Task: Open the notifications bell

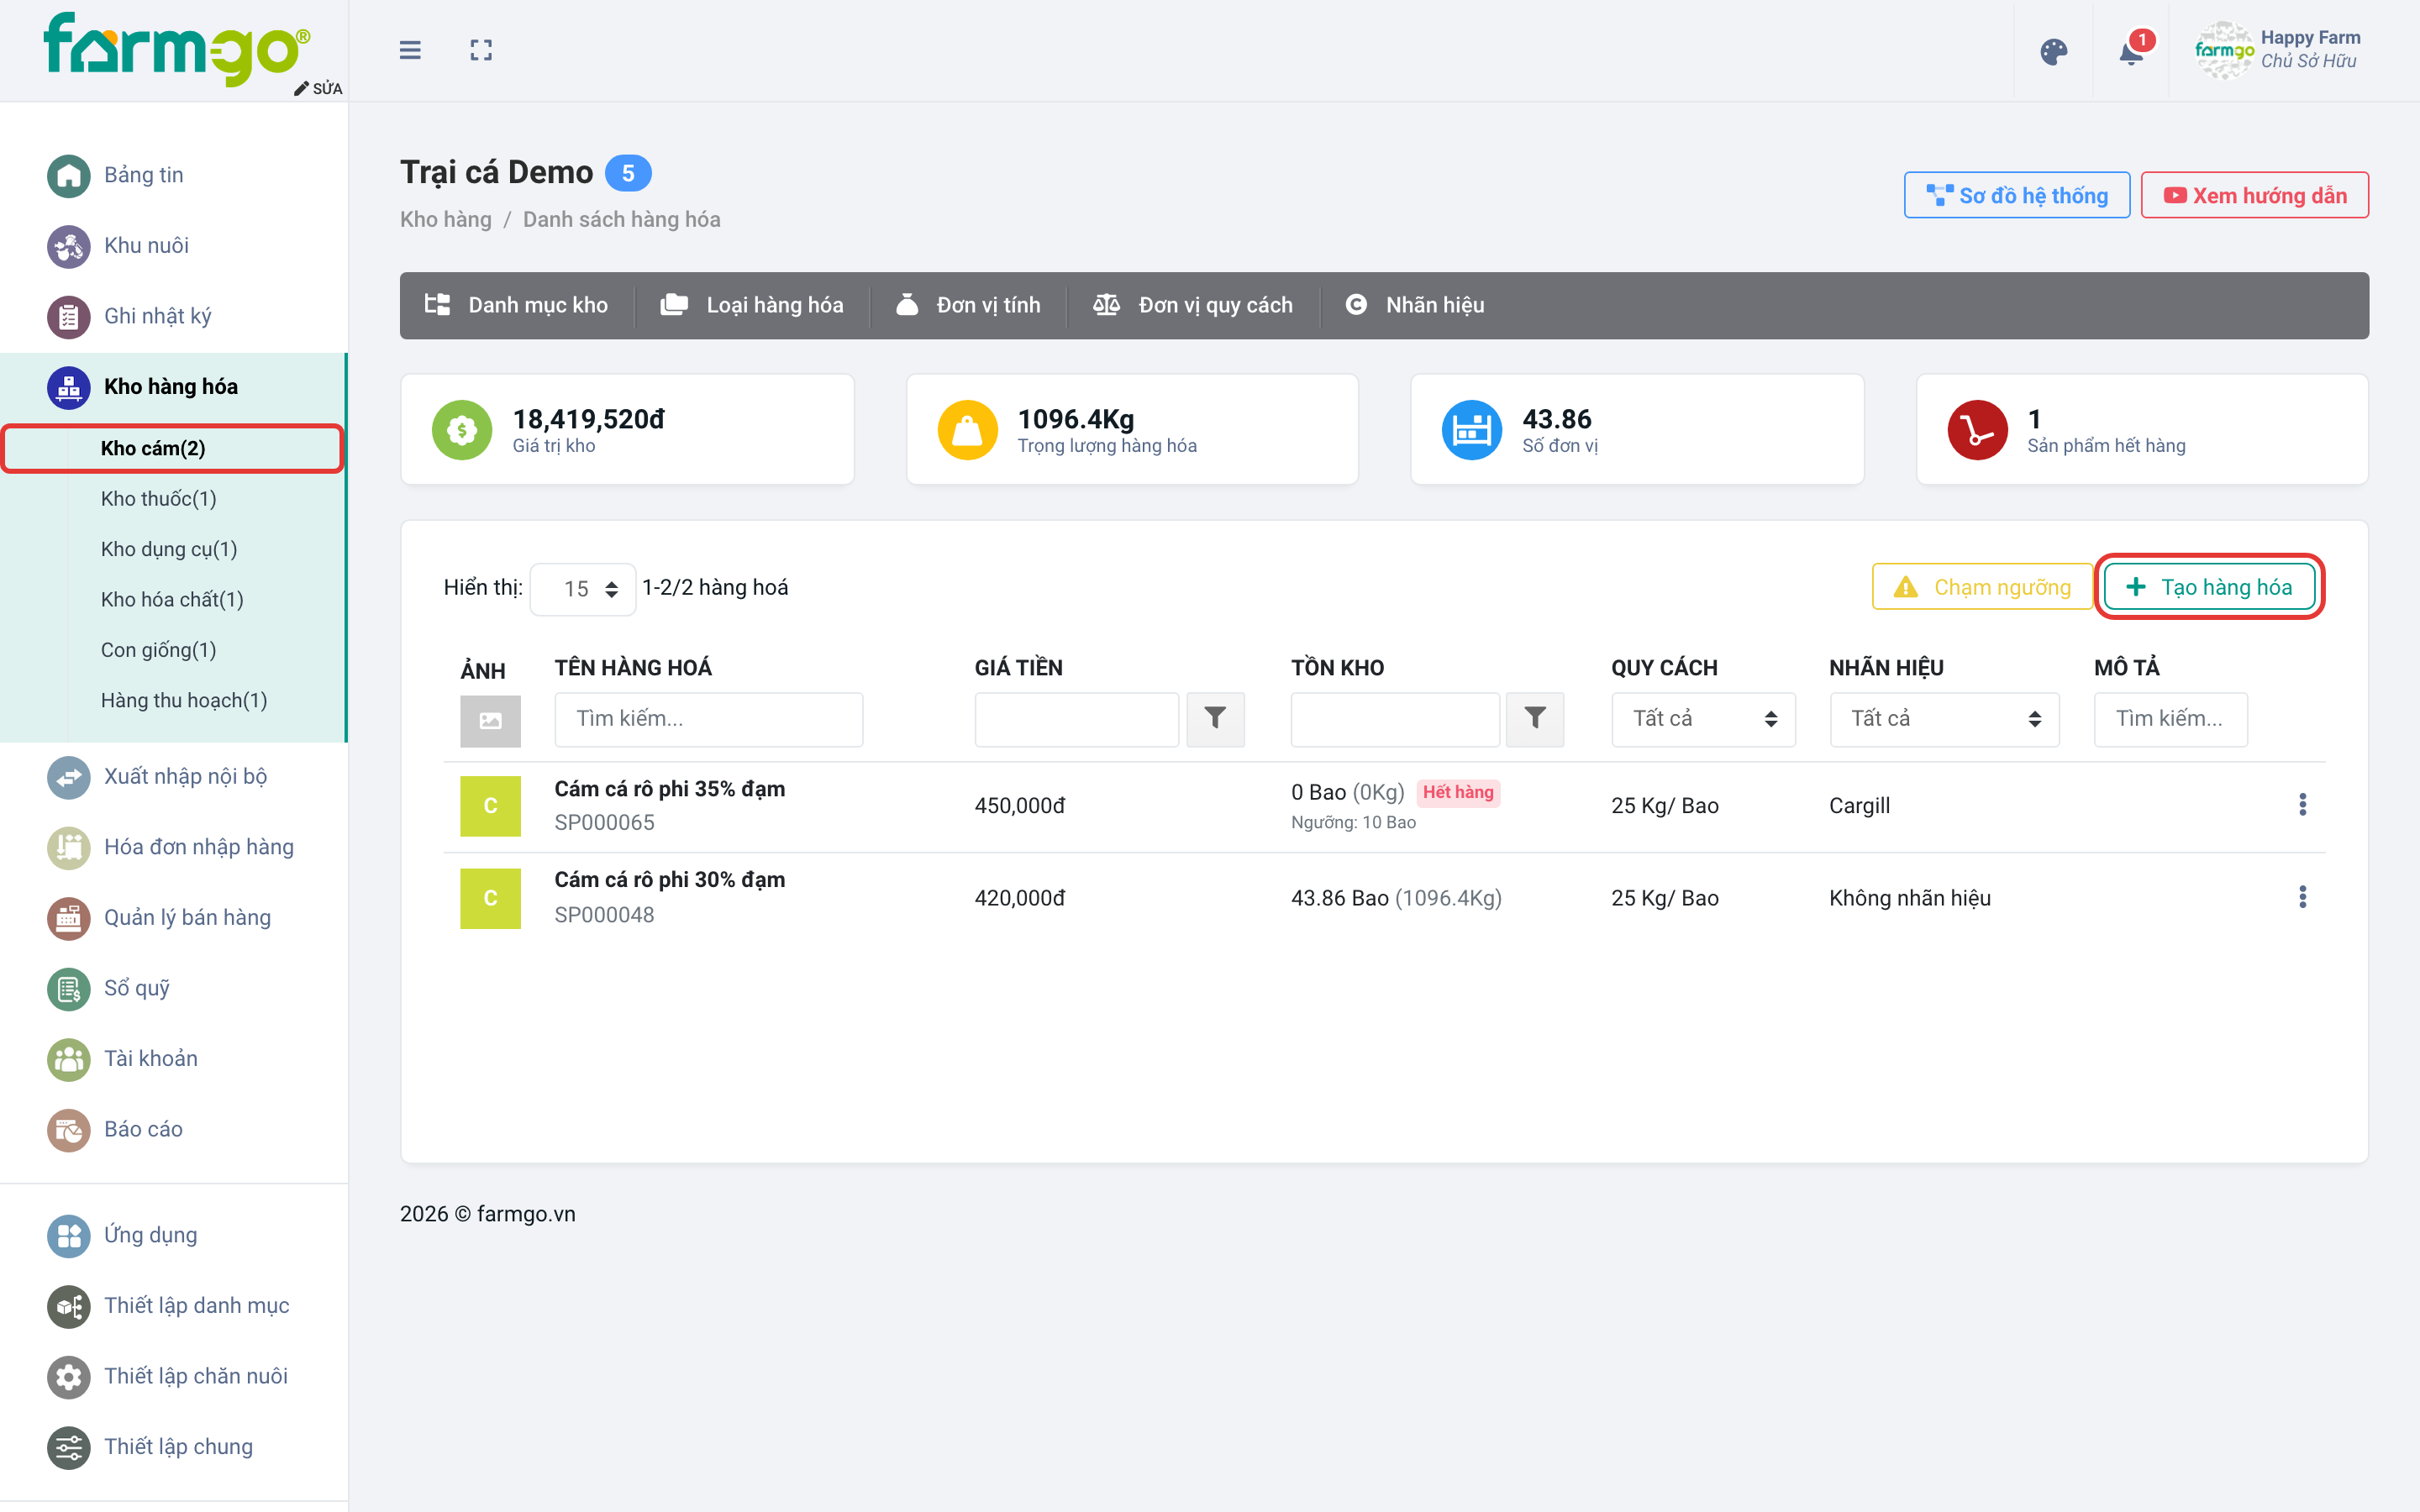Action: point(2131,51)
